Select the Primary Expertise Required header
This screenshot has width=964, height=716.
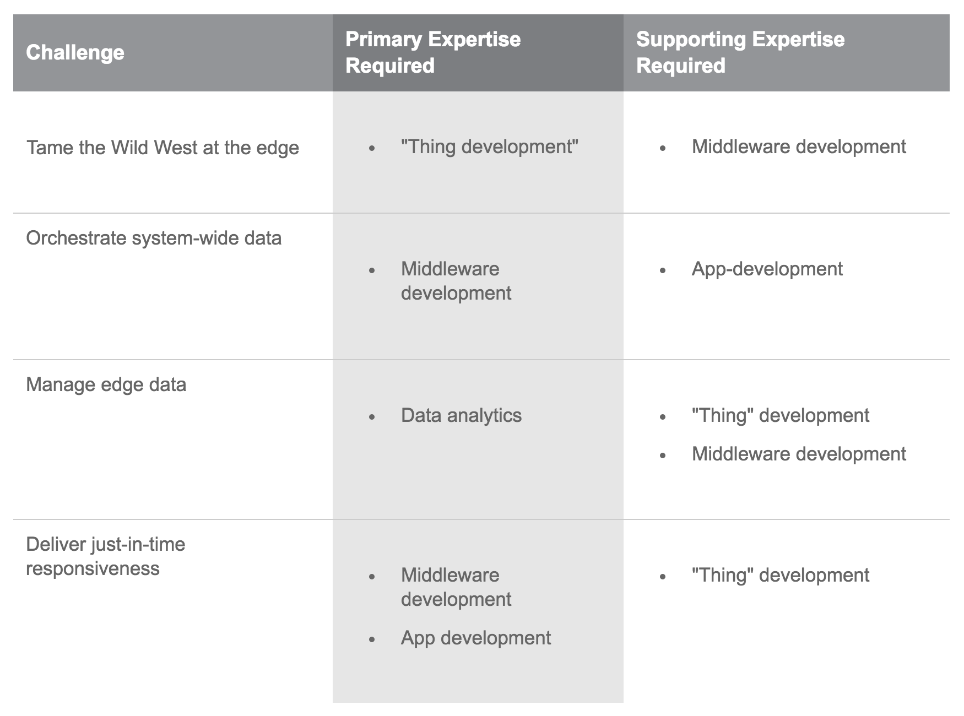[x=433, y=52]
